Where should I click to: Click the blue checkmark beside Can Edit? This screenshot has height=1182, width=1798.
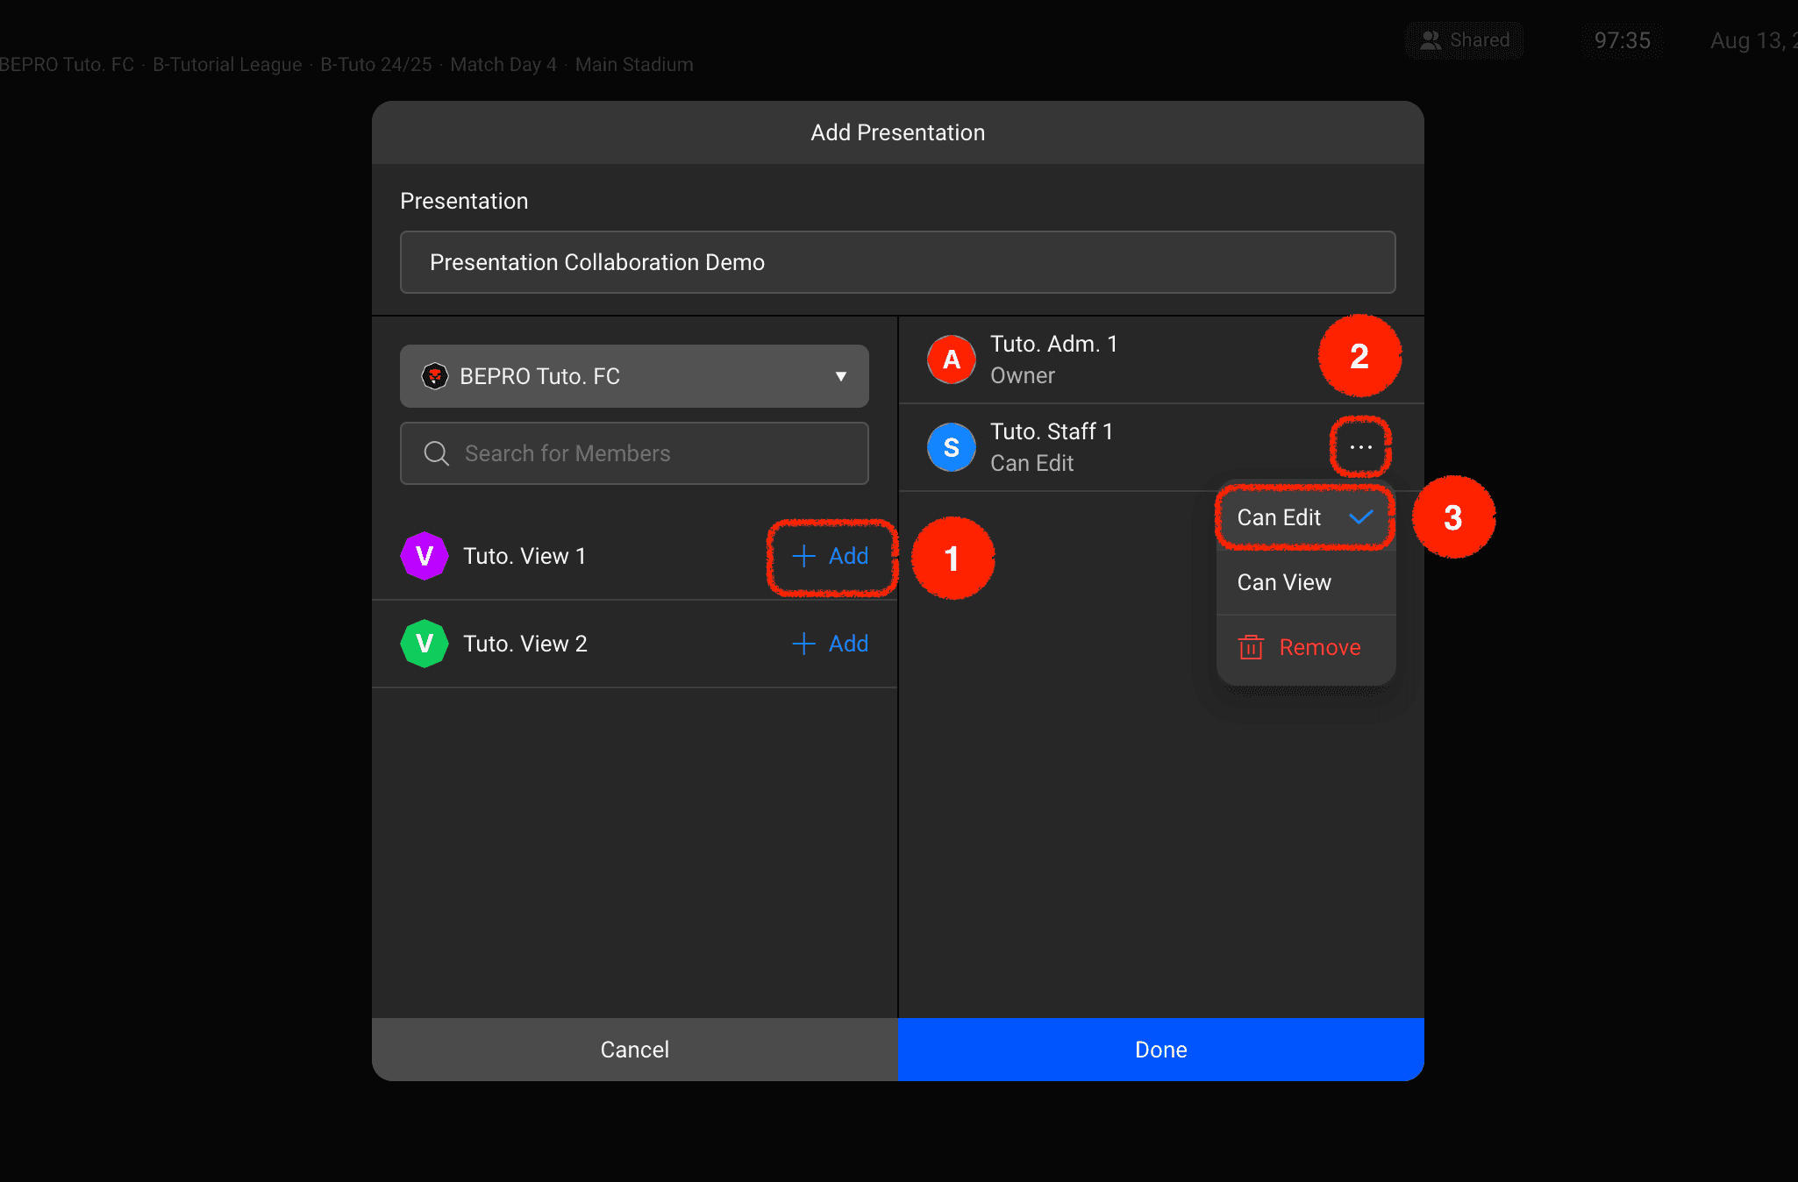[x=1360, y=517]
